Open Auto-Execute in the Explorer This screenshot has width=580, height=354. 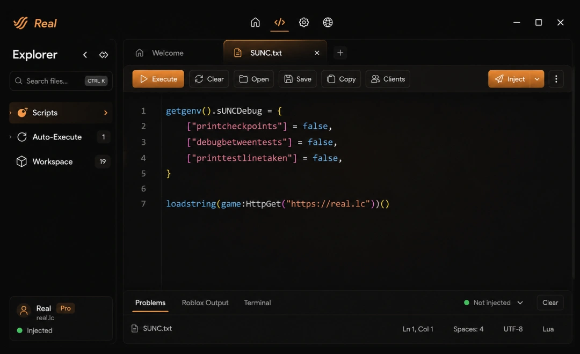pos(61,137)
